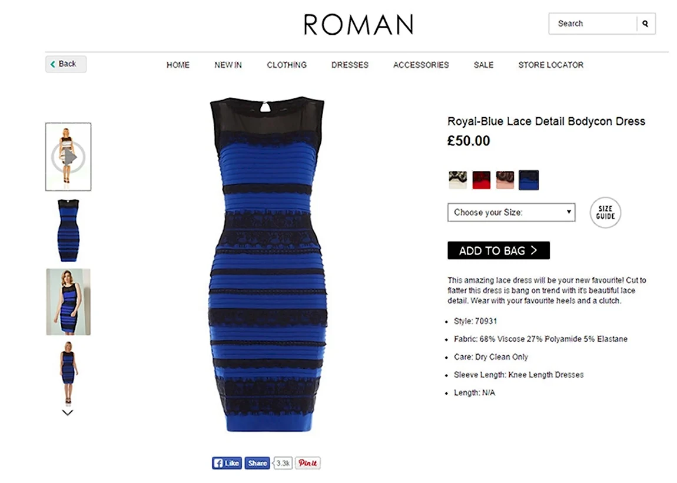The height and width of the screenshot is (483, 677).
Task: Pin the dress with Pin it button
Action: point(308,463)
